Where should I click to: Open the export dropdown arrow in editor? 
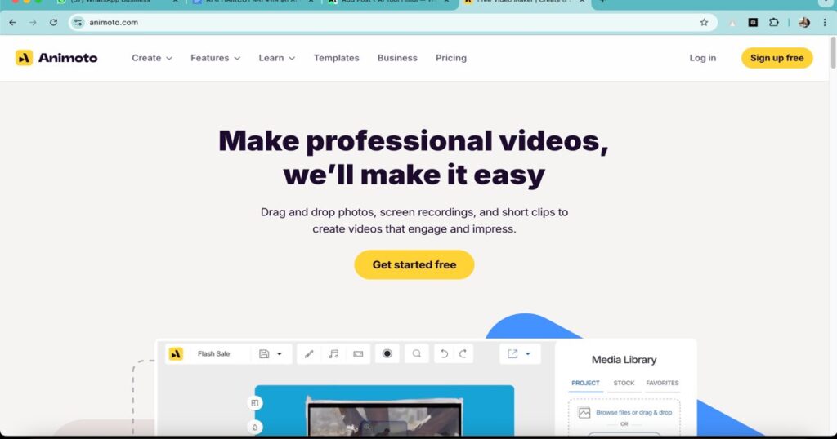(x=528, y=354)
